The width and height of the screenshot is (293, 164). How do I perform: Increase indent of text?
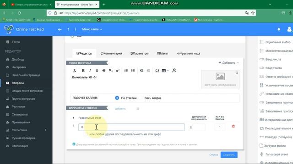click(x=141, y=71)
